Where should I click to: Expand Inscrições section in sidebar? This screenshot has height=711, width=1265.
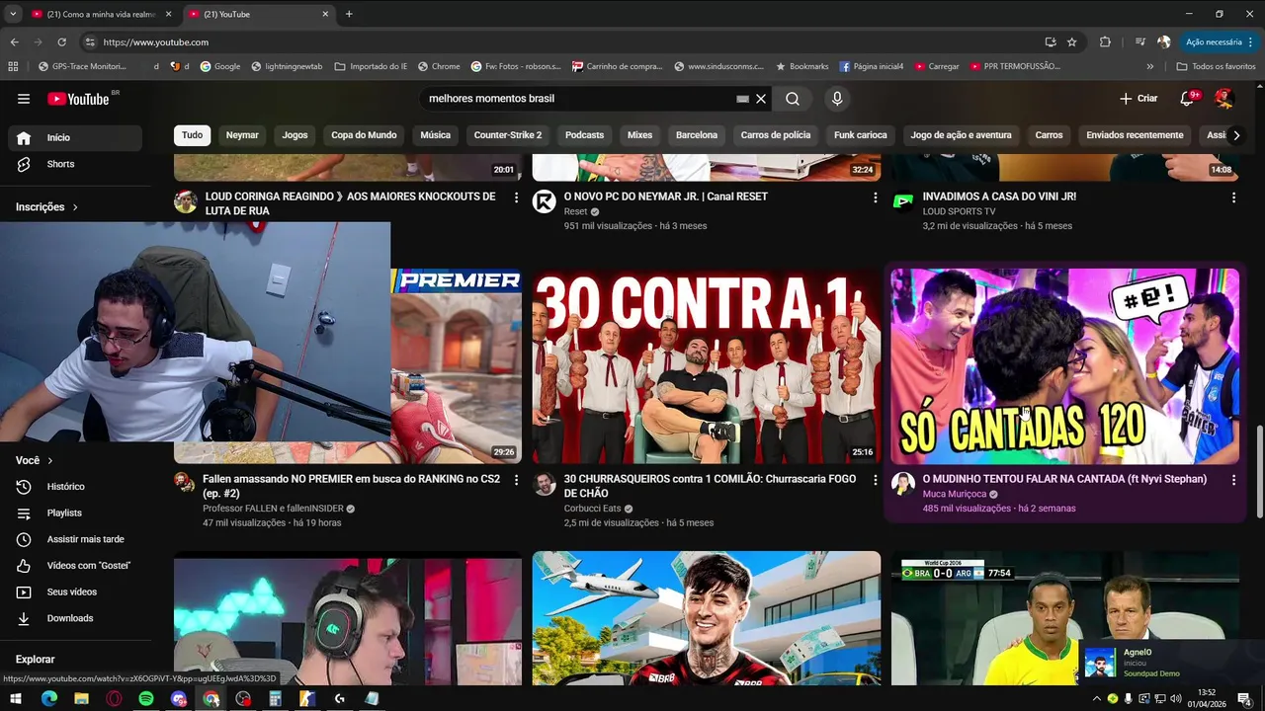click(46, 207)
